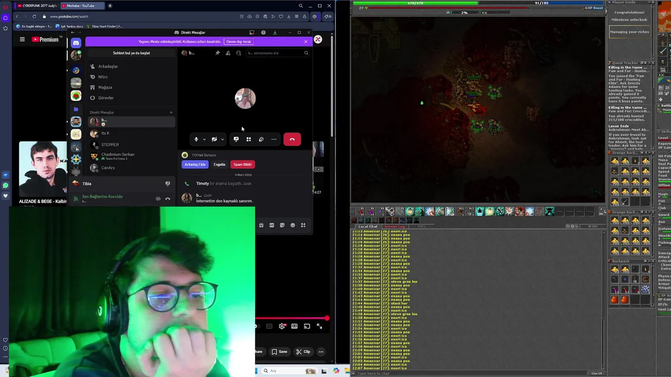
Task: Click Discord home logo icon
Action: tap(76, 43)
